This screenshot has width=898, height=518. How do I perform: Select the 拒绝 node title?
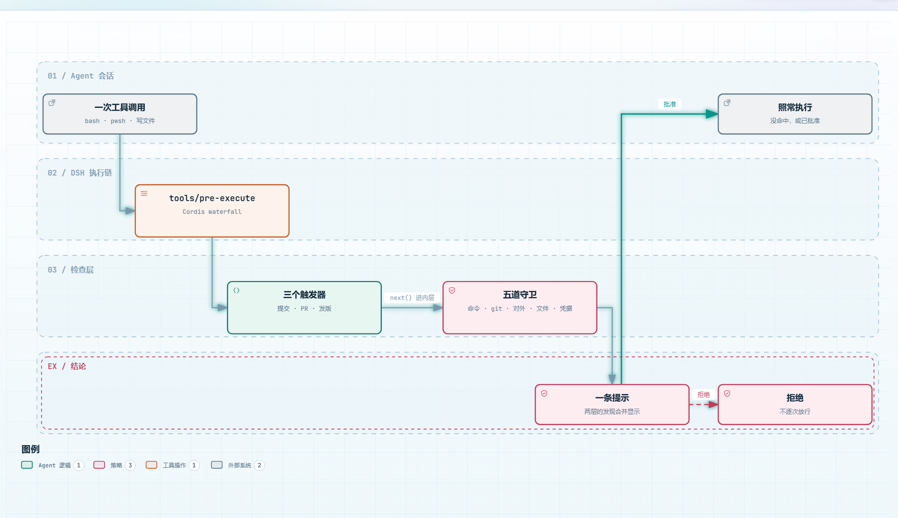[x=795, y=398]
